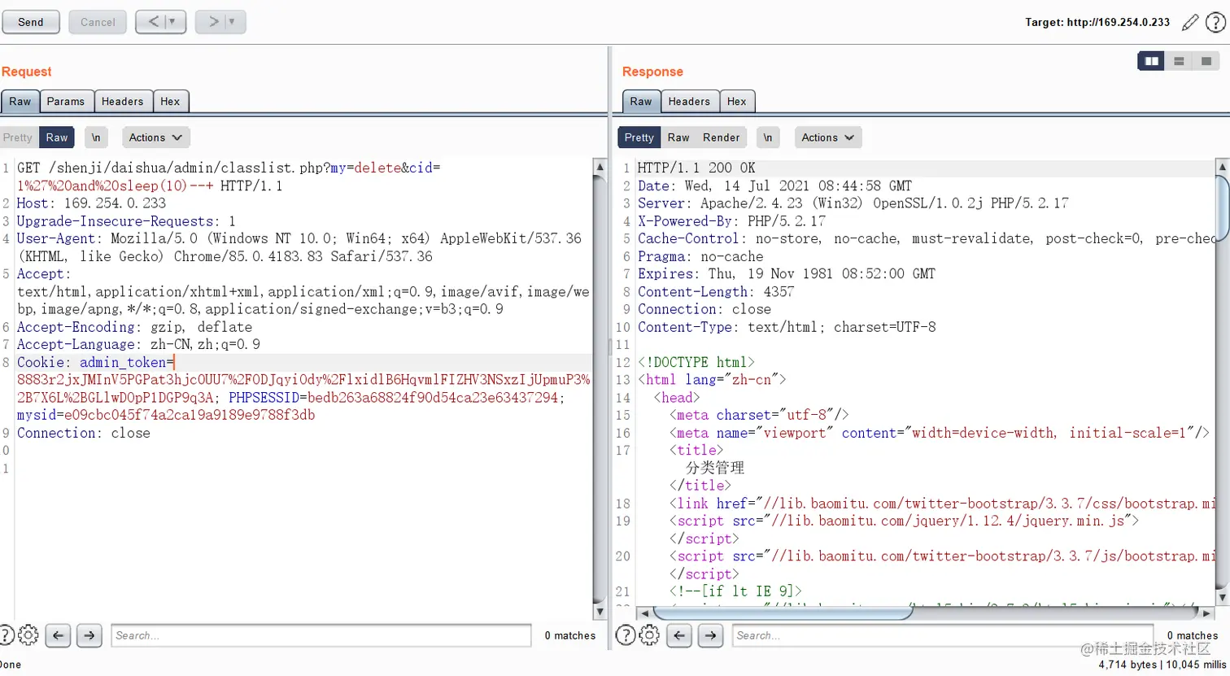Click Request scrollbar down arrow
The height and width of the screenshot is (676, 1230).
[x=600, y=612]
